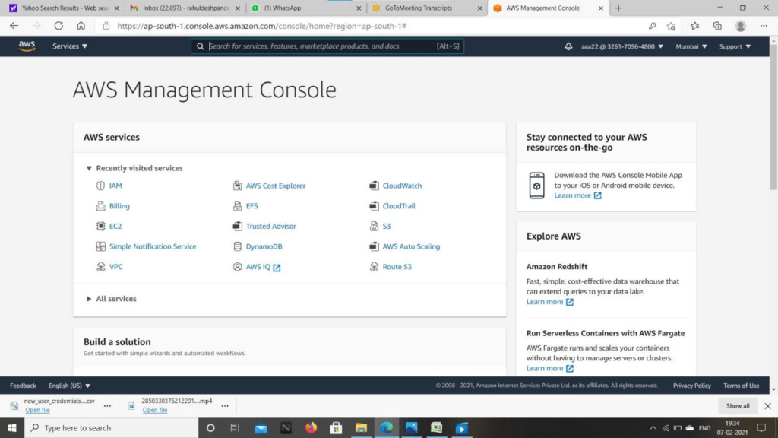Click Learn more under Amazon Redshift
This screenshot has height=438, width=778.
(x=550, y=301)
